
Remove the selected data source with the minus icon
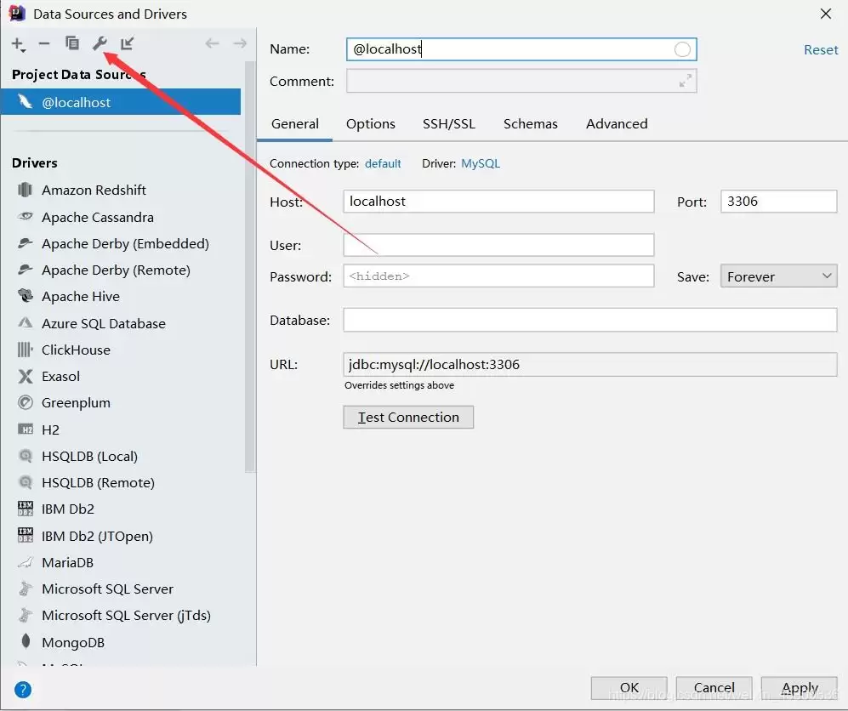tap(44, 43)
